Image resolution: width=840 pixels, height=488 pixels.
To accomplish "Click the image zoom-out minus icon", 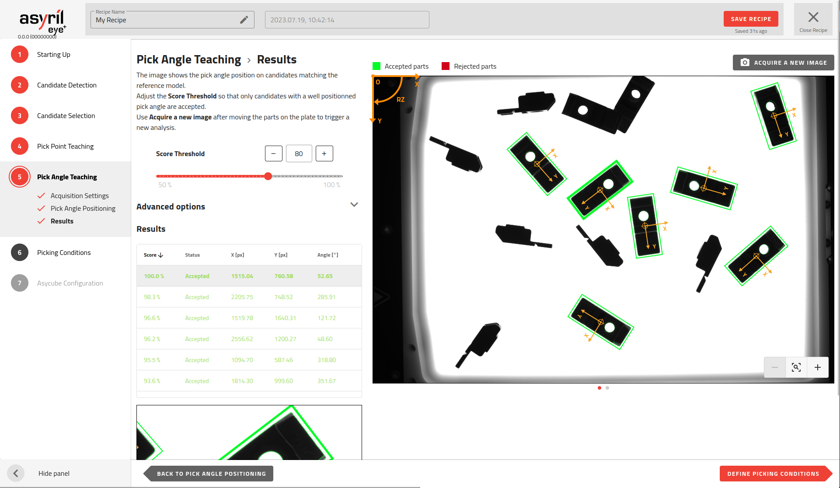I will coord(774,367).
